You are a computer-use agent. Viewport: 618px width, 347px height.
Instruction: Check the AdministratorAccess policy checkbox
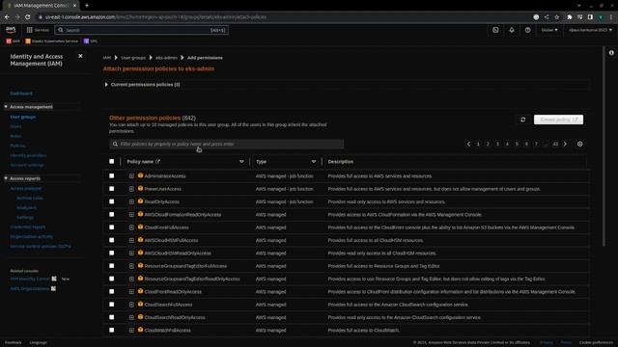pos(112,175)
